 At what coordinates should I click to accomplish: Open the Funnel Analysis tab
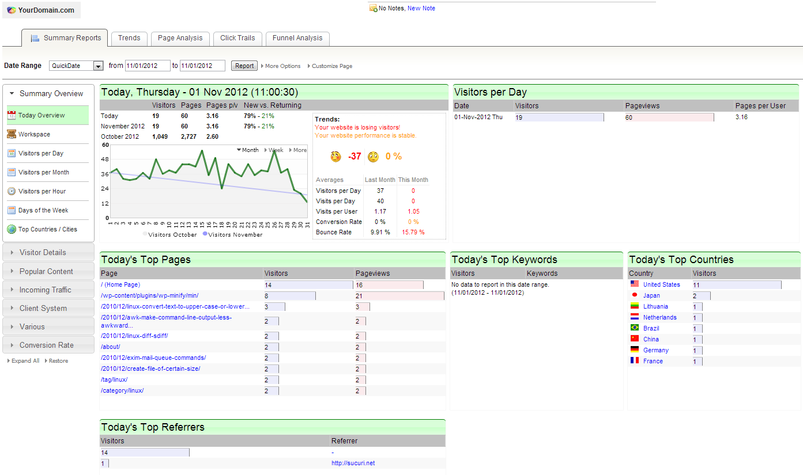pos(297,38)
